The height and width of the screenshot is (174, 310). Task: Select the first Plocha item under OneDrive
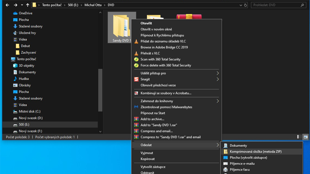tap(24, 20)
